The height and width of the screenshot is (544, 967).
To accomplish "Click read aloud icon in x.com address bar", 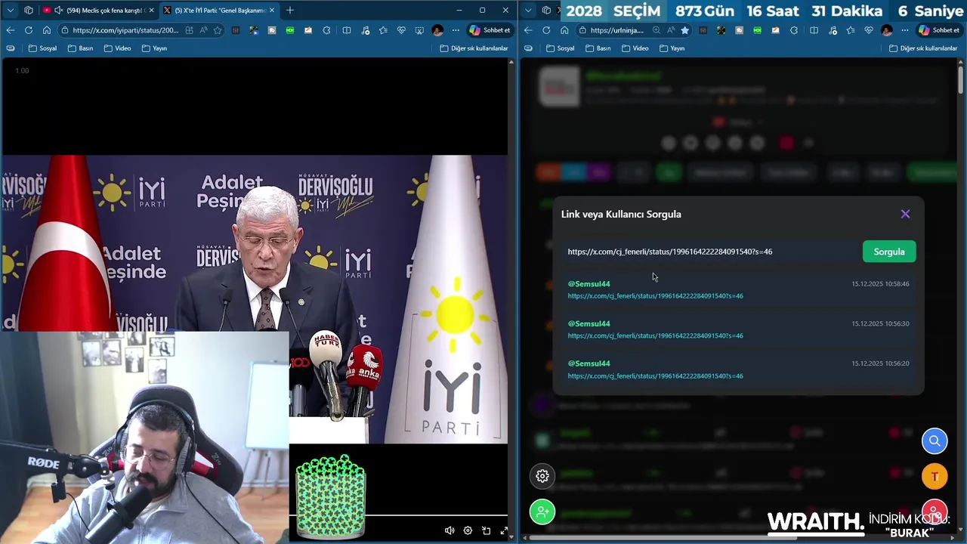I will [204, 30].
